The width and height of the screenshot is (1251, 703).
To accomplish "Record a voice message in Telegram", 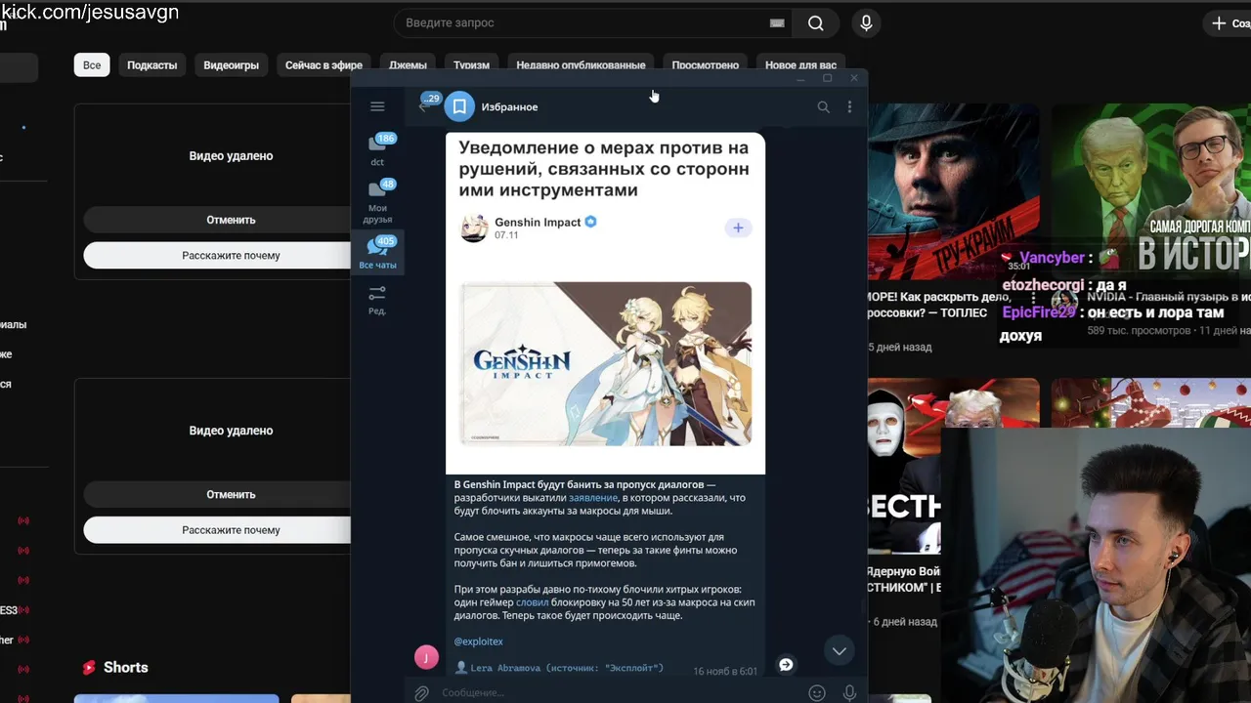I will pos(849,693).
